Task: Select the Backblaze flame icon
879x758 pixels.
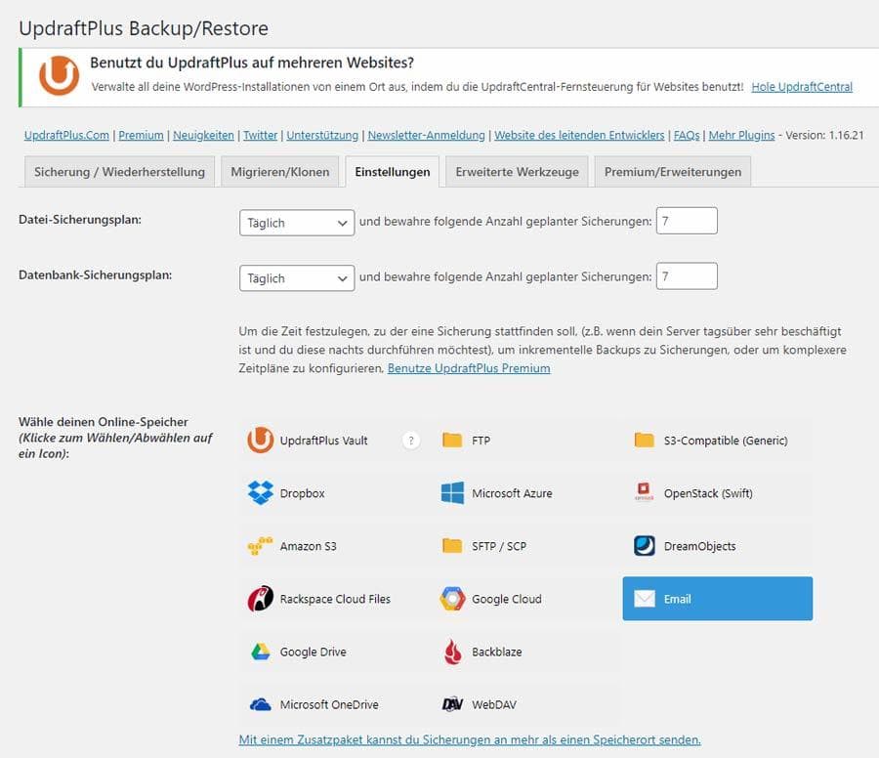Action: coord(452,652)
